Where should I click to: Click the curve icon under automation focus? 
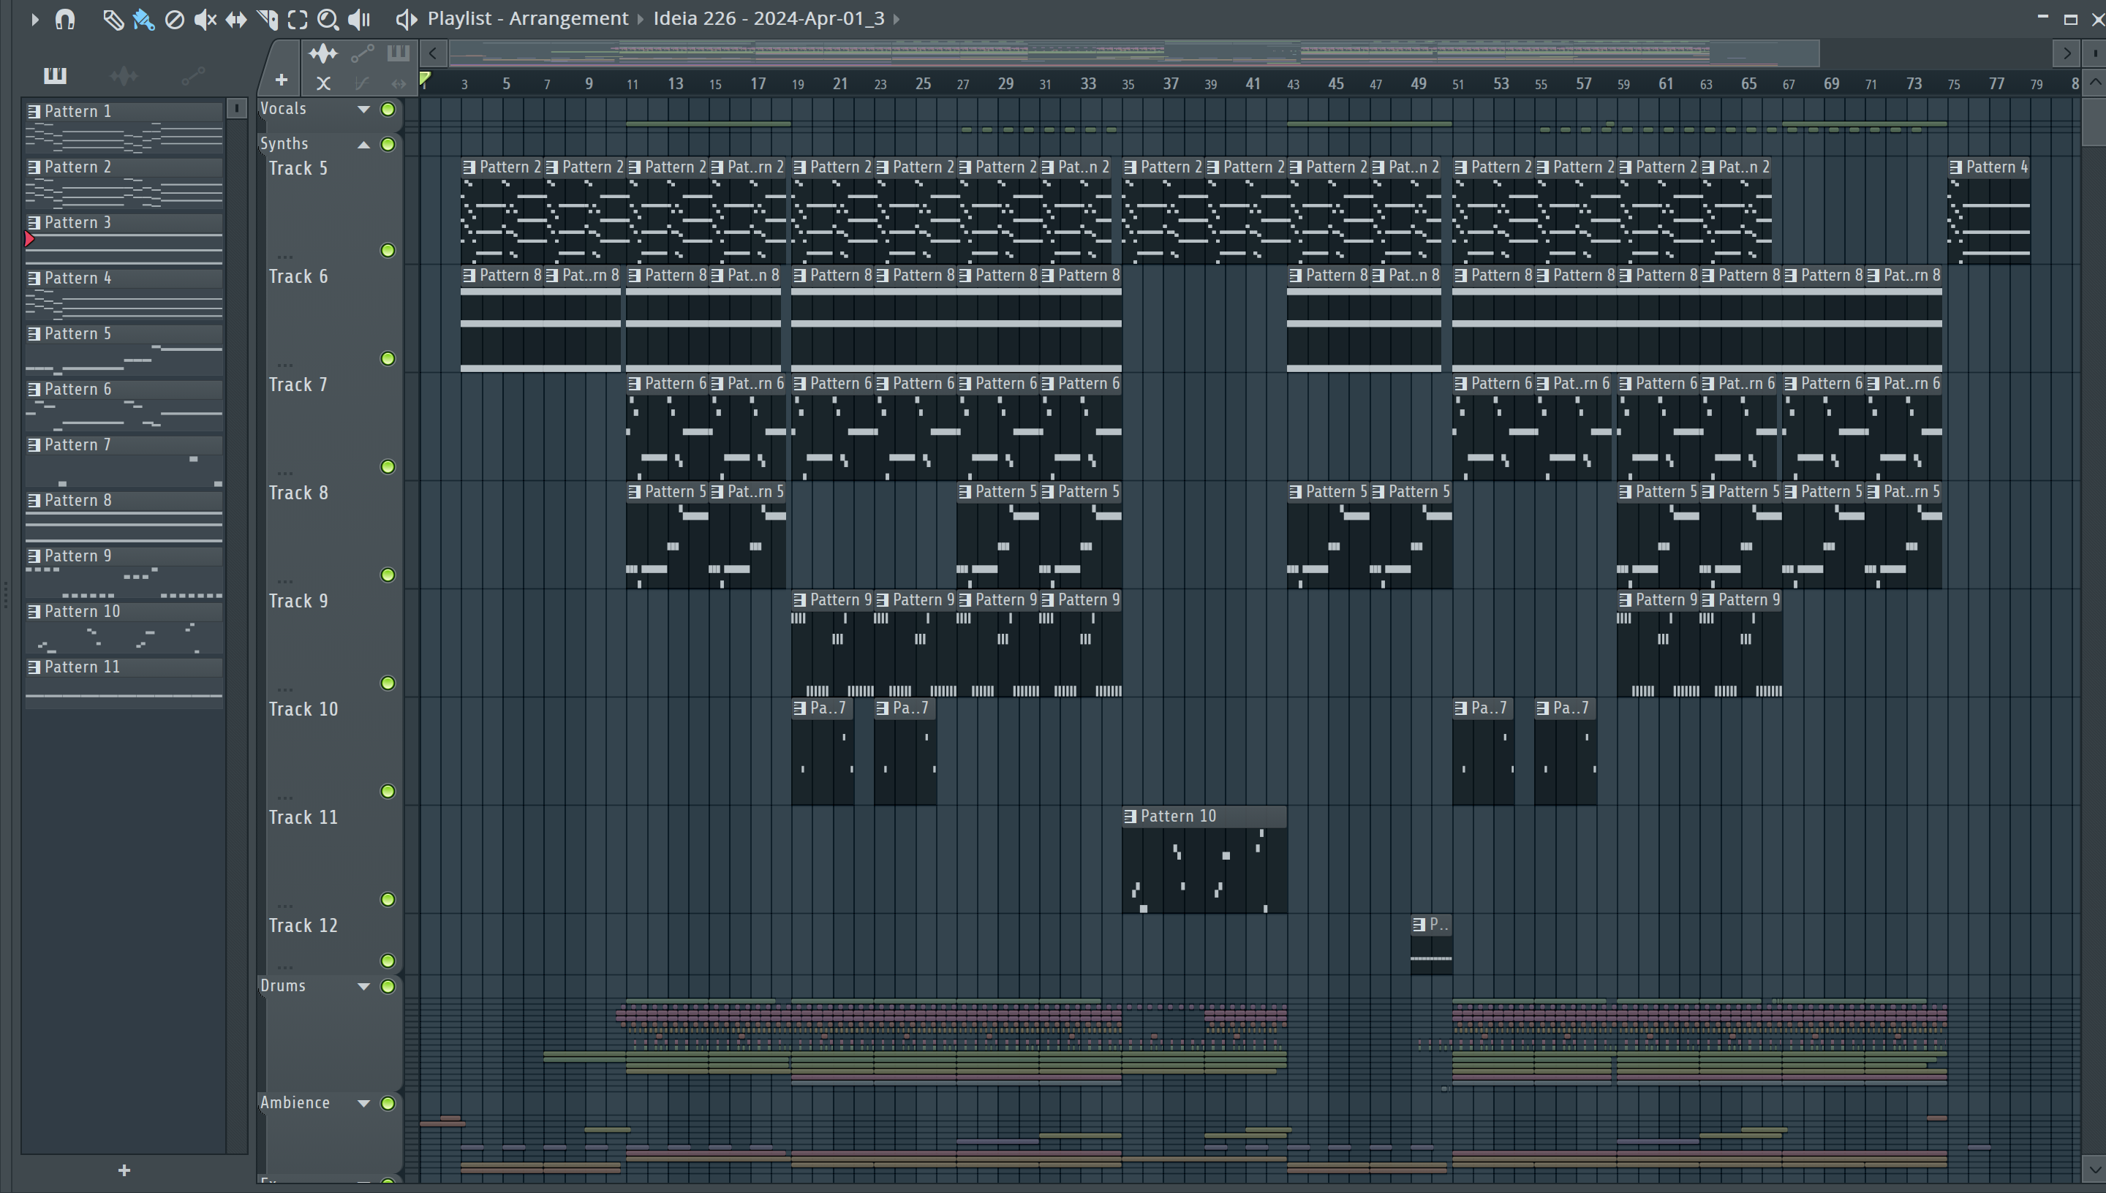tap(361, 83)
